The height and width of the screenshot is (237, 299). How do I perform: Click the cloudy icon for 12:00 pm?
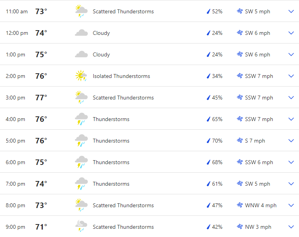[x=82, y=33]
